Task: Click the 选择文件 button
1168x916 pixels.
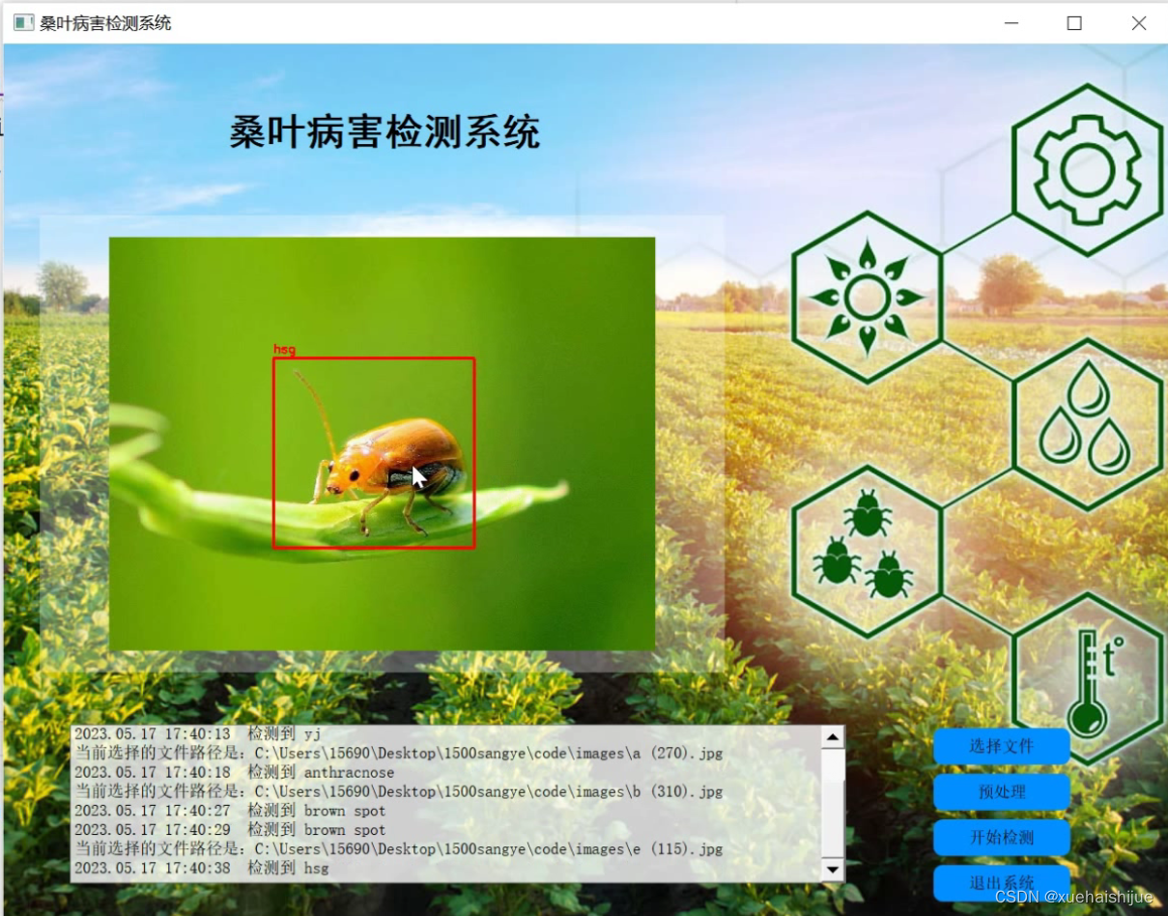Action: pyautogui.click(x=1001, y=746)
